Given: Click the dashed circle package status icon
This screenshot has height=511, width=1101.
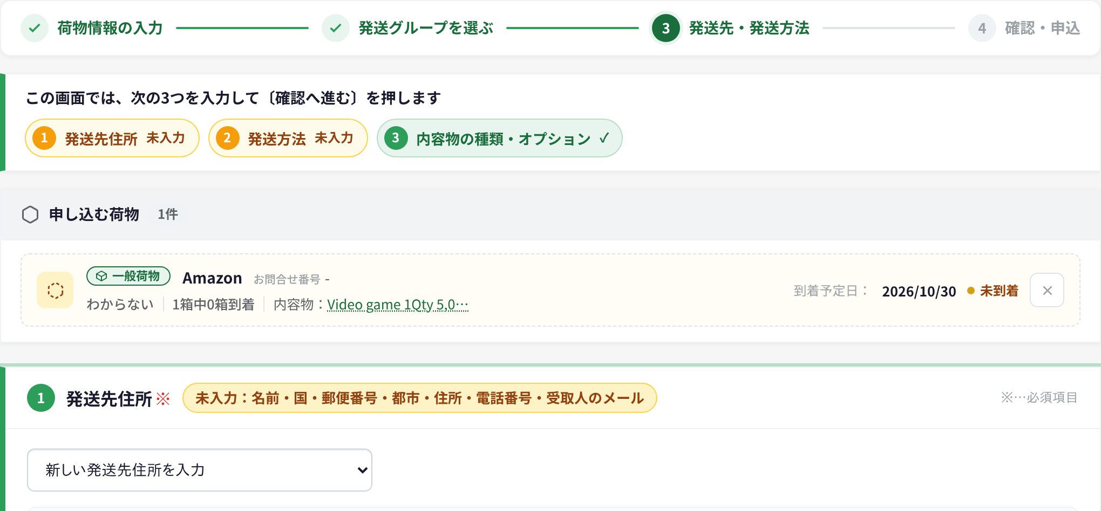Looking at the screenshot, I should coord(55,290).
